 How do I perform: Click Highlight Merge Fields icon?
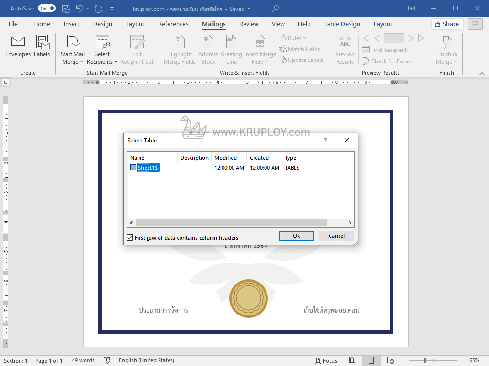(x=180, y=42)
